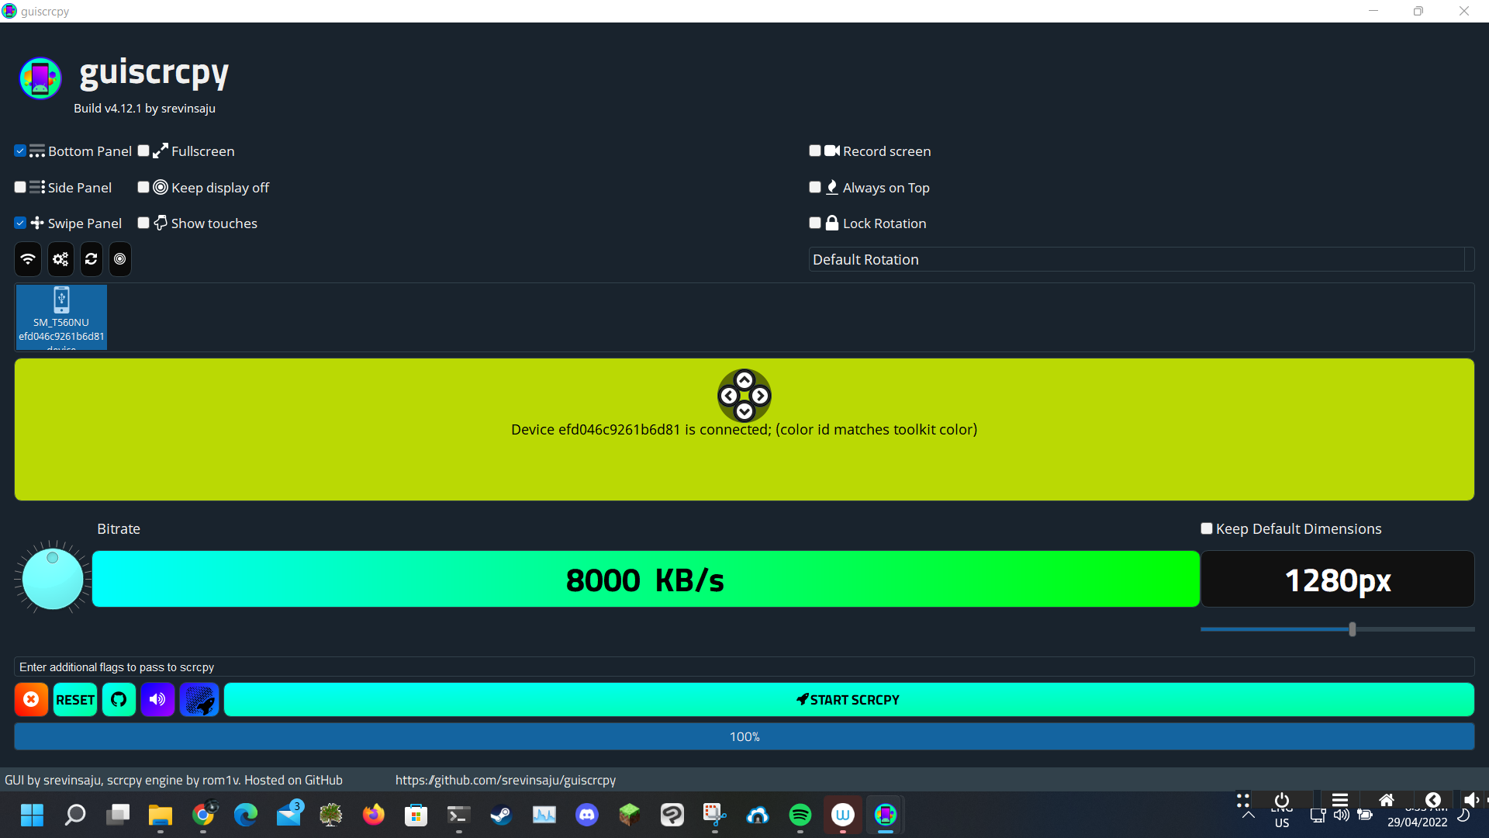Enable the Side Panel checkbox

(x=20, y=188)
